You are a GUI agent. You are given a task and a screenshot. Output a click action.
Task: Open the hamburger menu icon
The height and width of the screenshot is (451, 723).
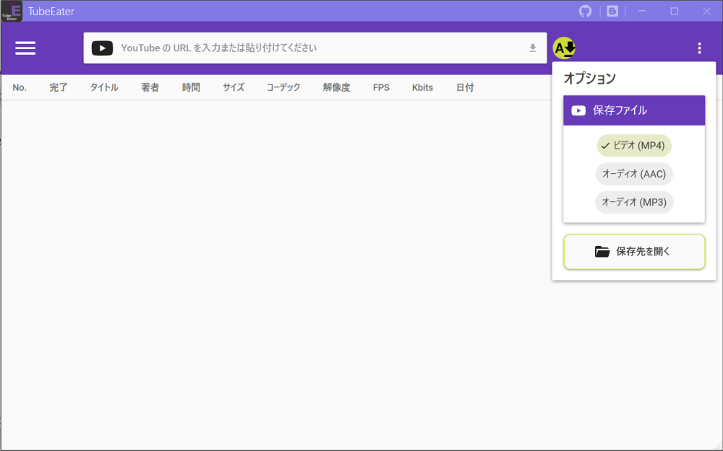tap(25, 48)
